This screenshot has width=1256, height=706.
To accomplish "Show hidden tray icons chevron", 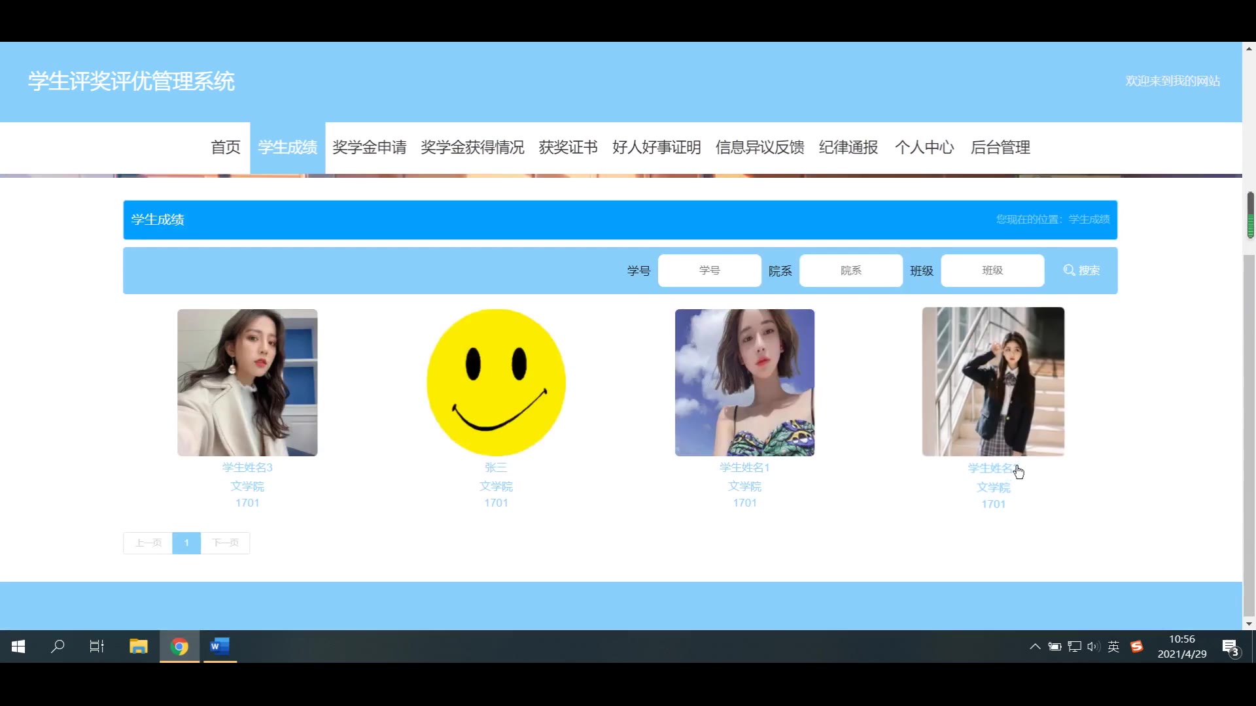I will click(x=1035, y=647).
